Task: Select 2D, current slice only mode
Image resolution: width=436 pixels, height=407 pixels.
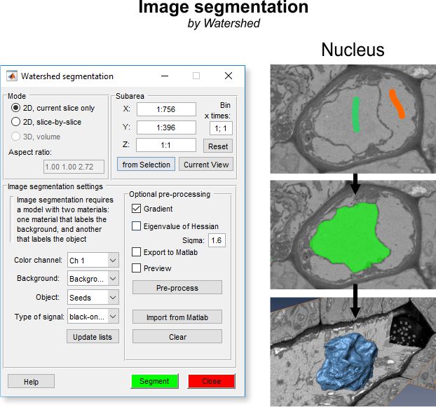Action: coord(16,109)
